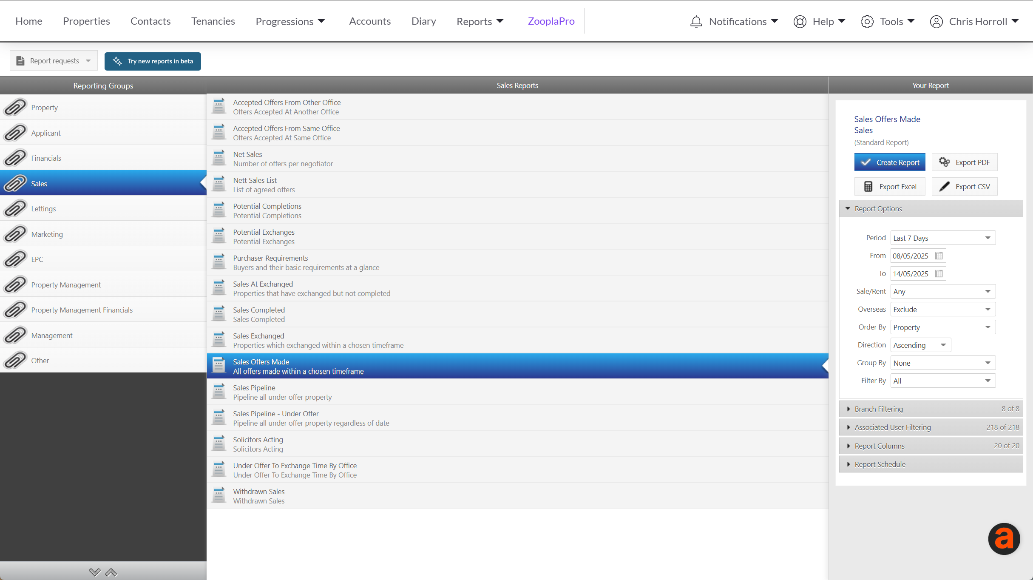1033x580 pixels.
Task: Click the Tools gear icon
Action: coord(867,21)
